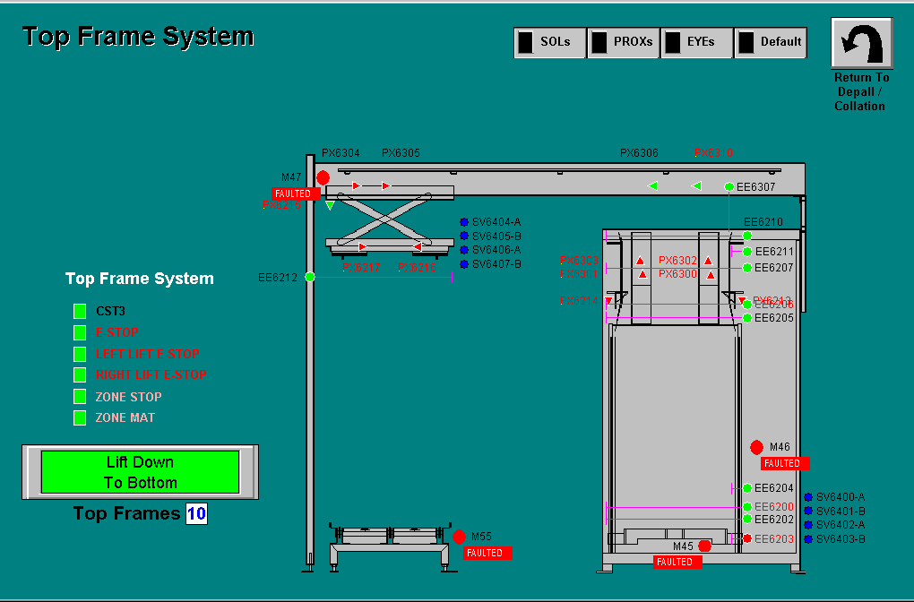Toggle the EYEs display button
Image resolution: width=914 pixels, height=602 pixels.
click(x=696, y=42)
